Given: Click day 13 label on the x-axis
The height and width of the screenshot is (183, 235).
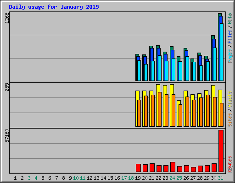Looking at the screenshot, I should 96,178.
